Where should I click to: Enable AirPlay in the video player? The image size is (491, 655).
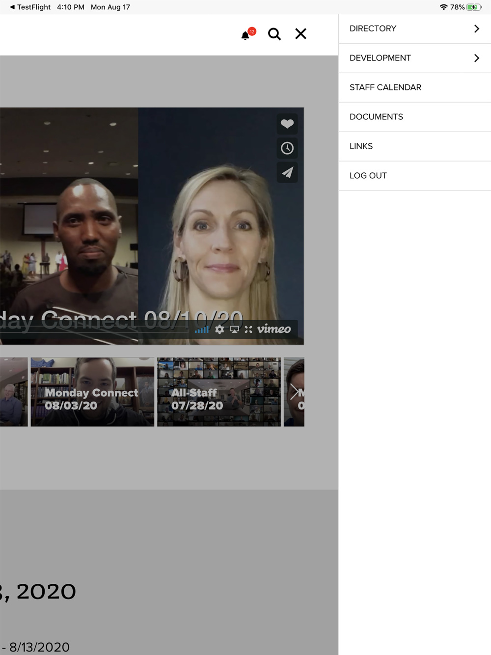click(x=235, y=329)
